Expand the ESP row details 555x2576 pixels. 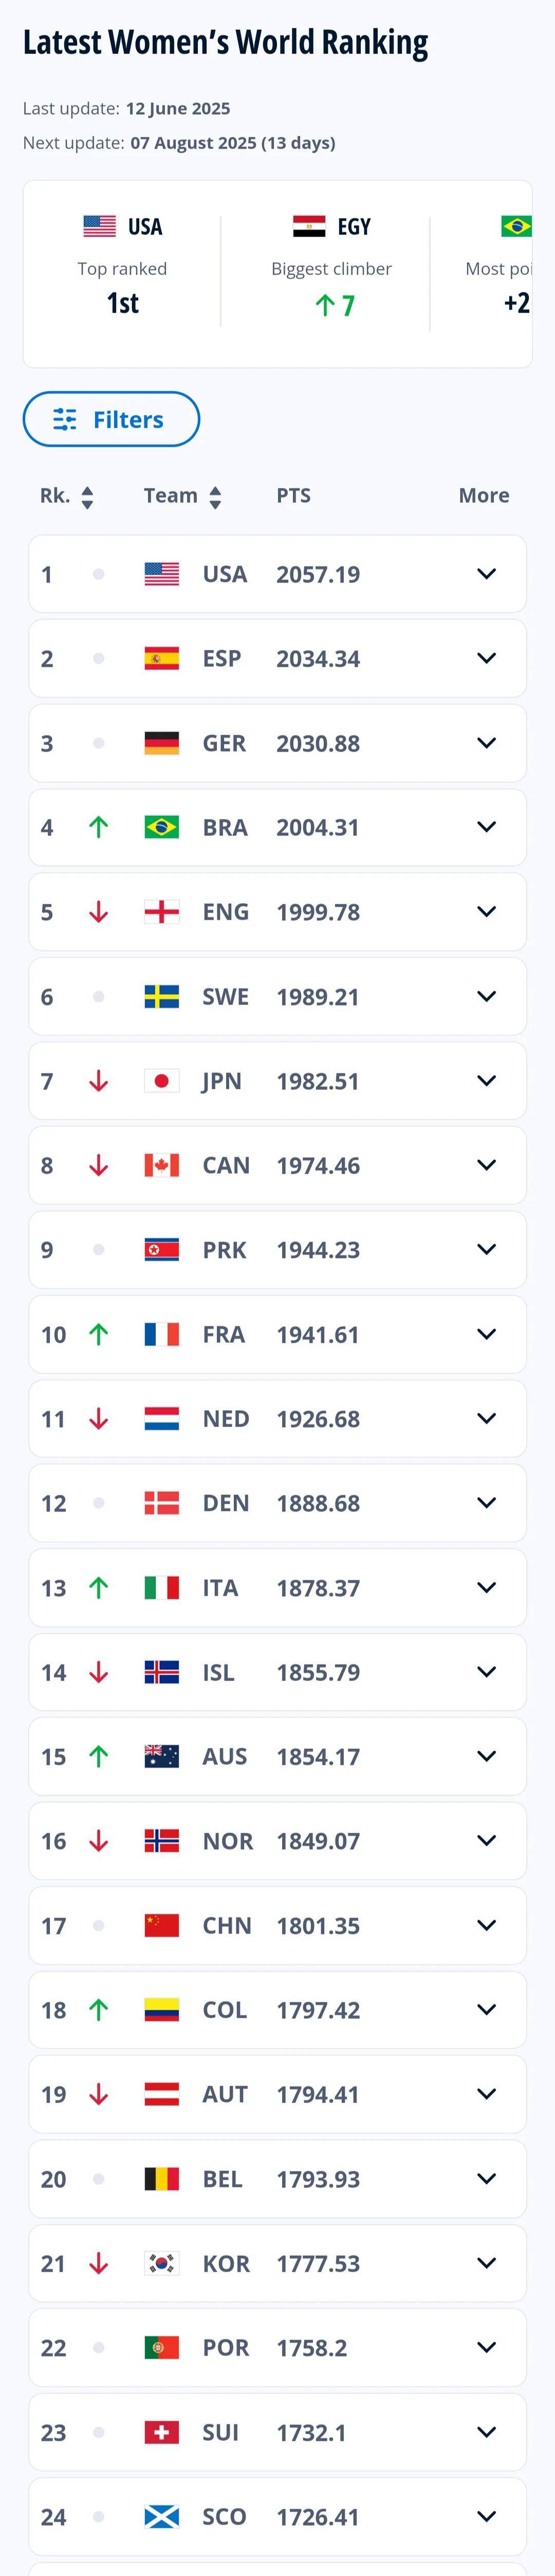pyautogui.click(x=487, y=658)
